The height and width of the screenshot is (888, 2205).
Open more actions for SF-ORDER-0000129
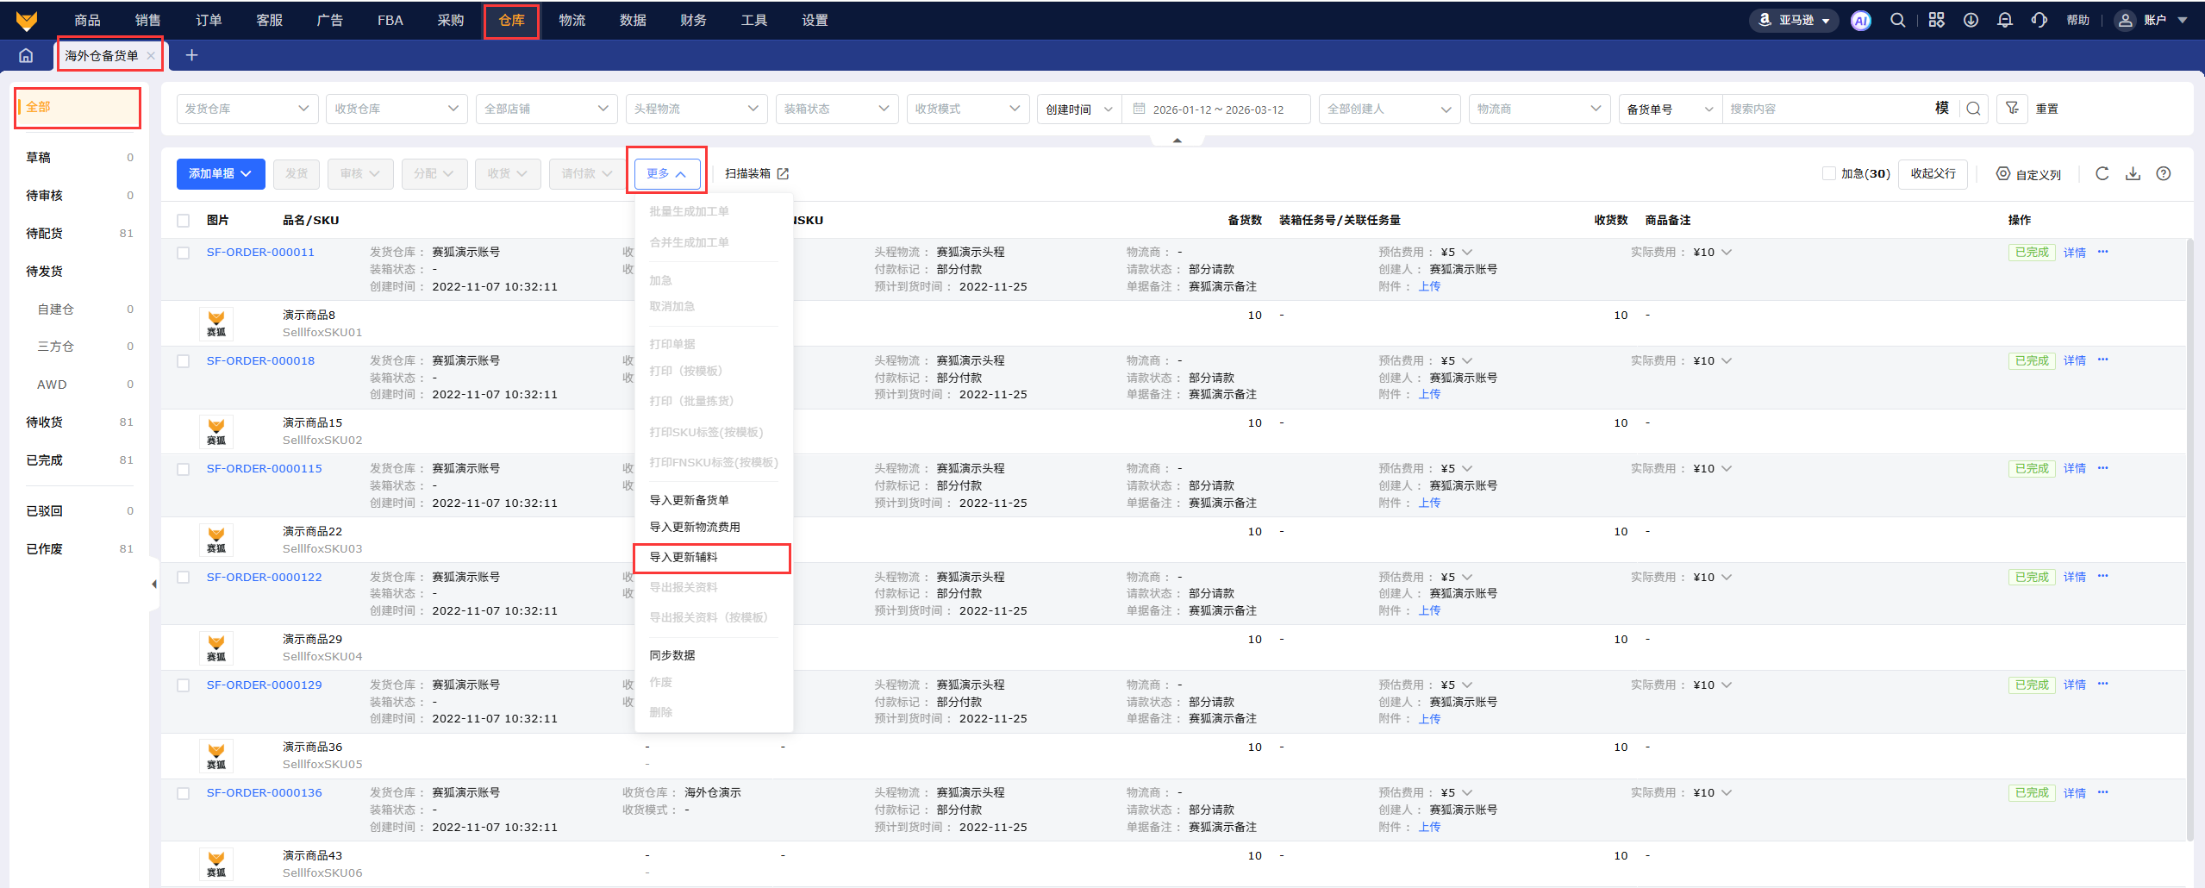pos(2102,684)
